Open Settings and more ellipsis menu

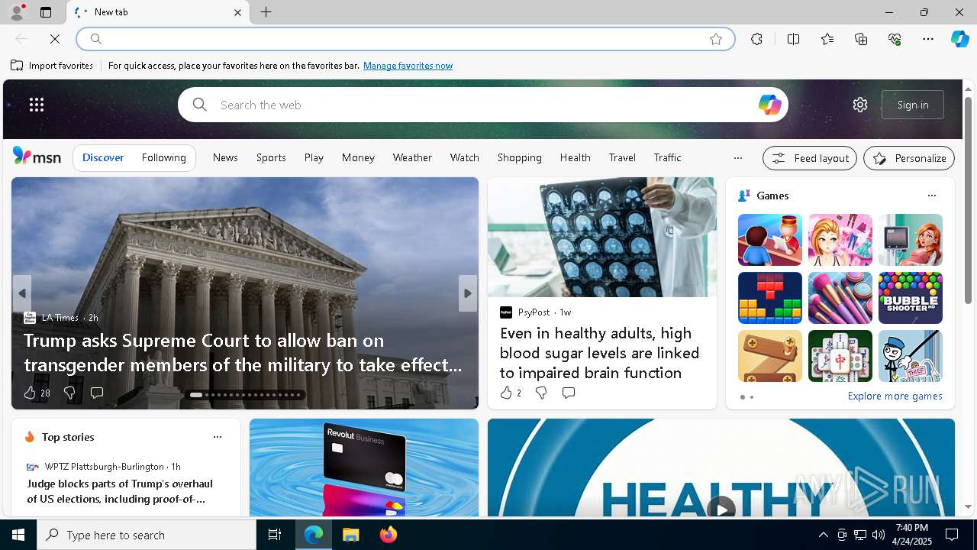pyautogui.click(x=928, y=39)
